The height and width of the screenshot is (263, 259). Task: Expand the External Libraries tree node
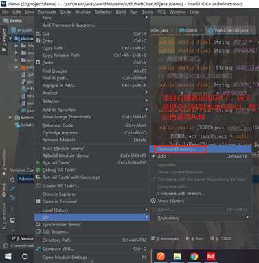[x=10, y=118]
